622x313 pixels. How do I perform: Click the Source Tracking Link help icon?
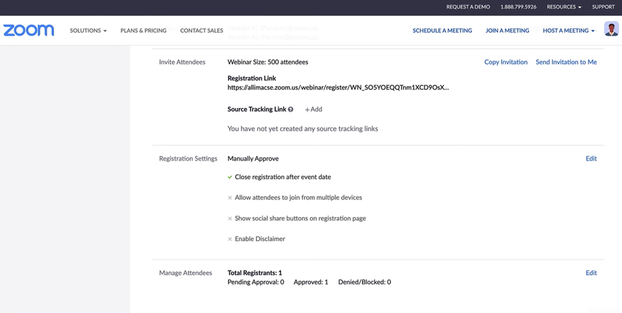coord(291,110)
